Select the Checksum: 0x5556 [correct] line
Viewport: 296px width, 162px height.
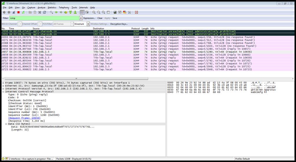[27, 100]
